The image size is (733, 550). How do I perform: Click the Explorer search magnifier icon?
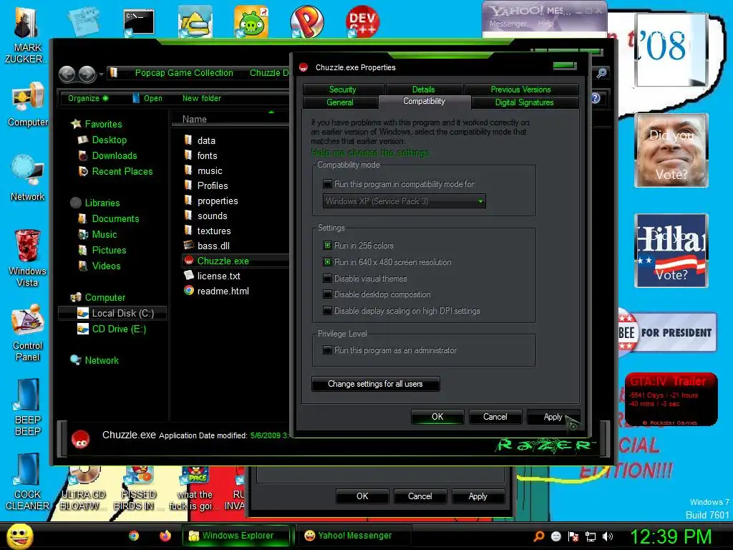[x=601, y=73]
